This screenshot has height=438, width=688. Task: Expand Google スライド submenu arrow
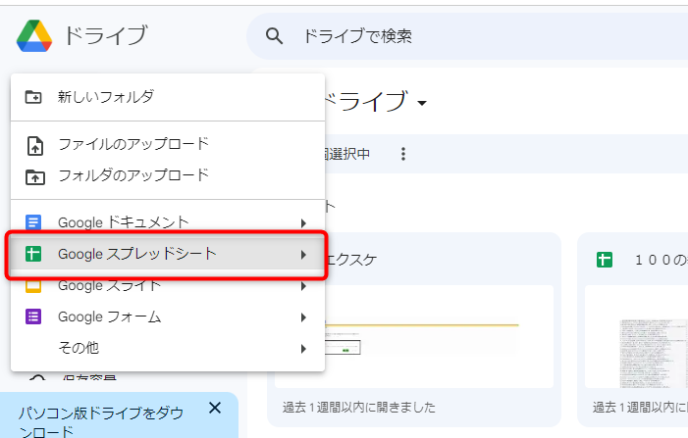point(303,286)
